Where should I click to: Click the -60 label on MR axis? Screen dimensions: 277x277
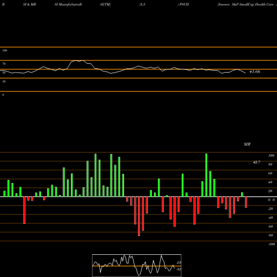[270, 227]
